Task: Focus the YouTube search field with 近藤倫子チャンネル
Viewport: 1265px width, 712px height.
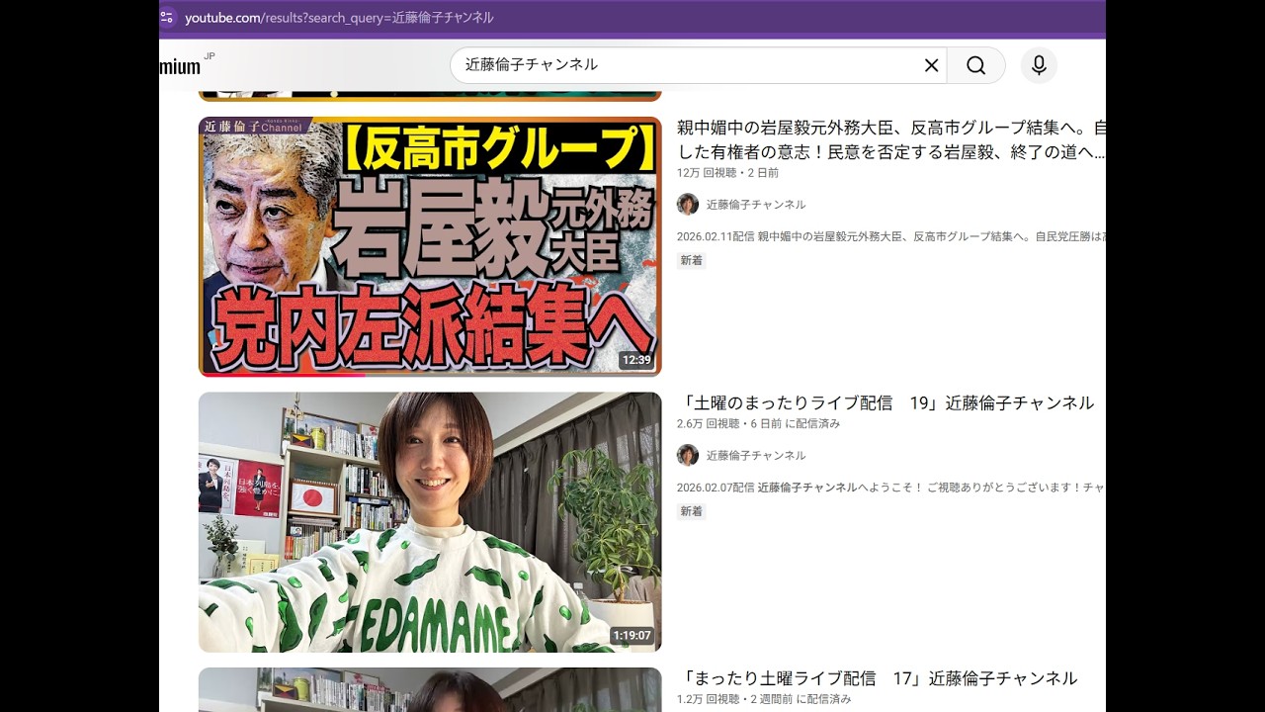Action: [682, 65]
